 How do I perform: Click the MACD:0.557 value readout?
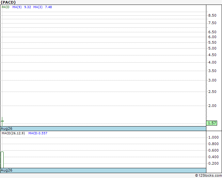click(x=38, y=133)
